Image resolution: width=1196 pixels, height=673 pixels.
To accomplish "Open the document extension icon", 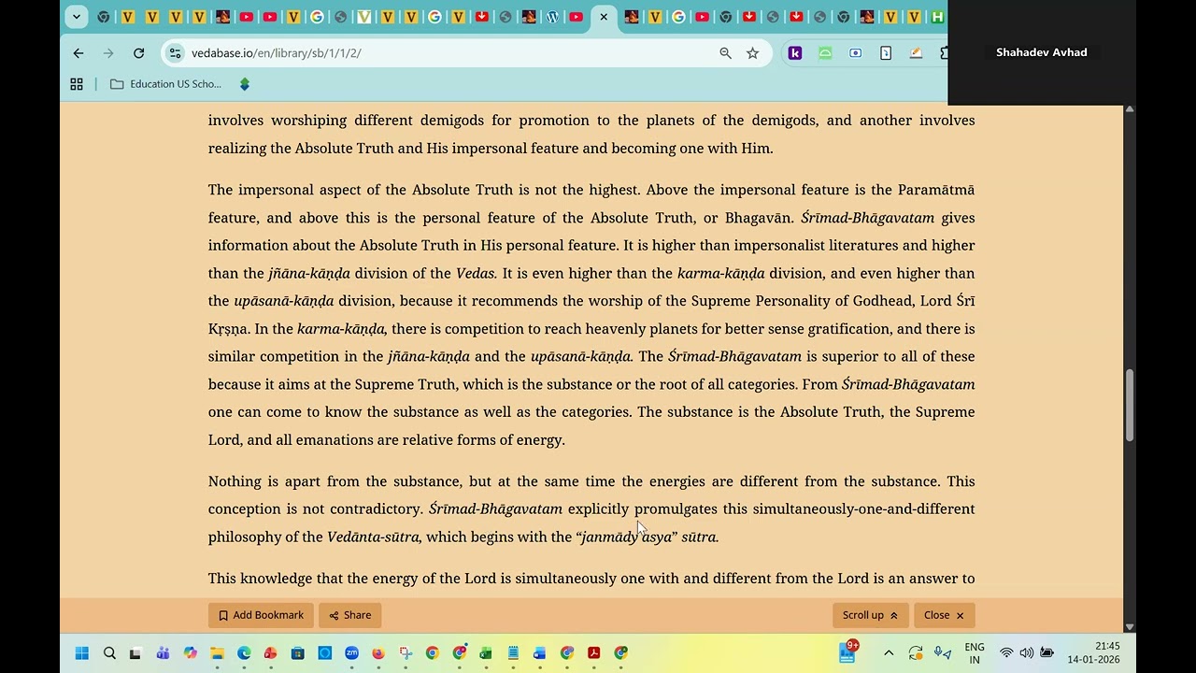I will coord(886,53).
